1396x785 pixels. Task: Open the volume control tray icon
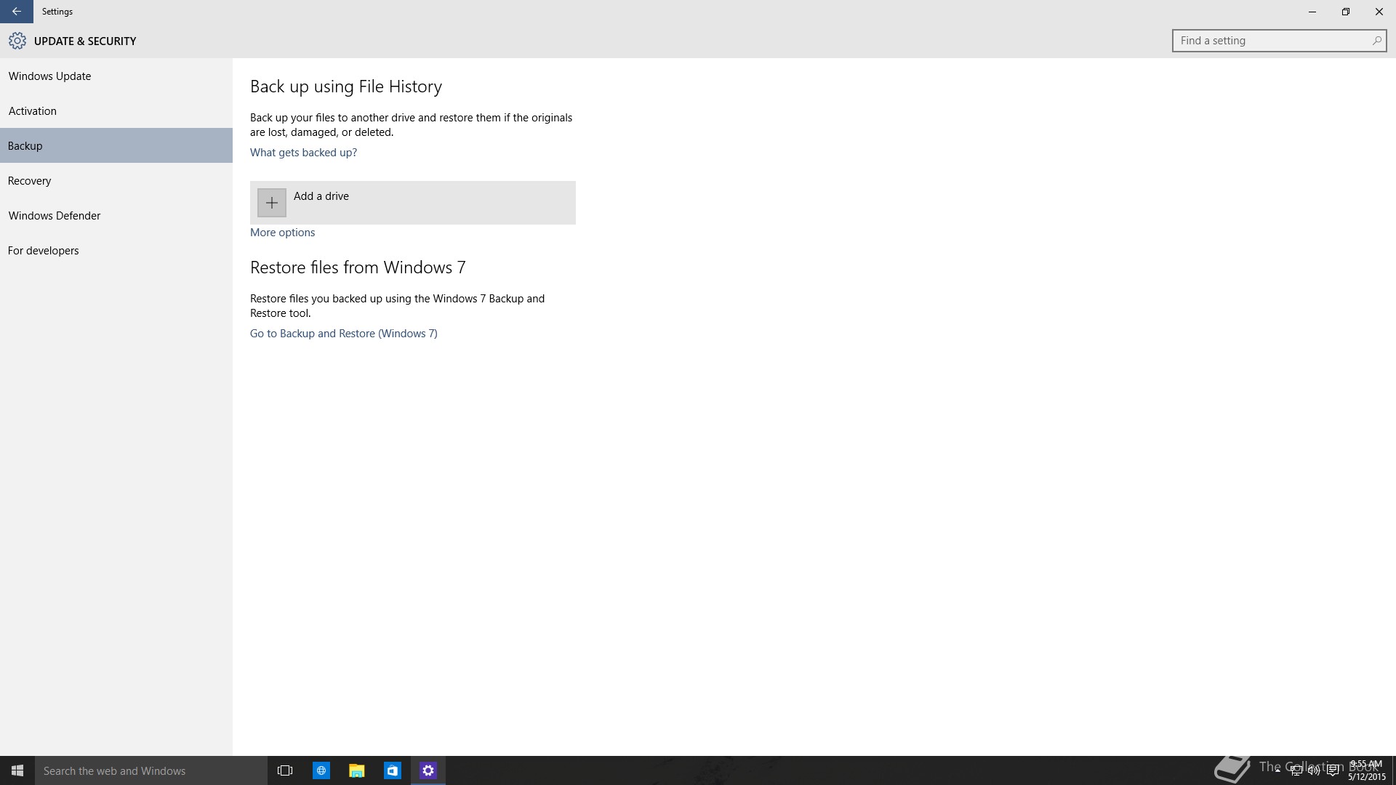(x=1314, y=770)
